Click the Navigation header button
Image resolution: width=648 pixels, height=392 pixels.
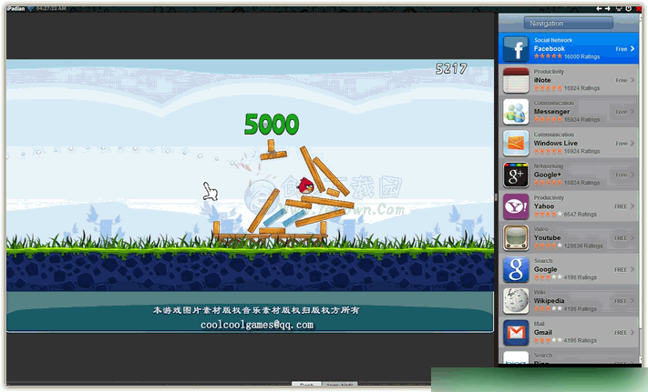point(568,23)
